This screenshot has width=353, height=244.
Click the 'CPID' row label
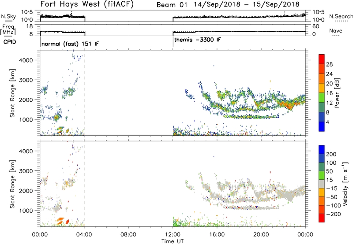coord(10,42)
